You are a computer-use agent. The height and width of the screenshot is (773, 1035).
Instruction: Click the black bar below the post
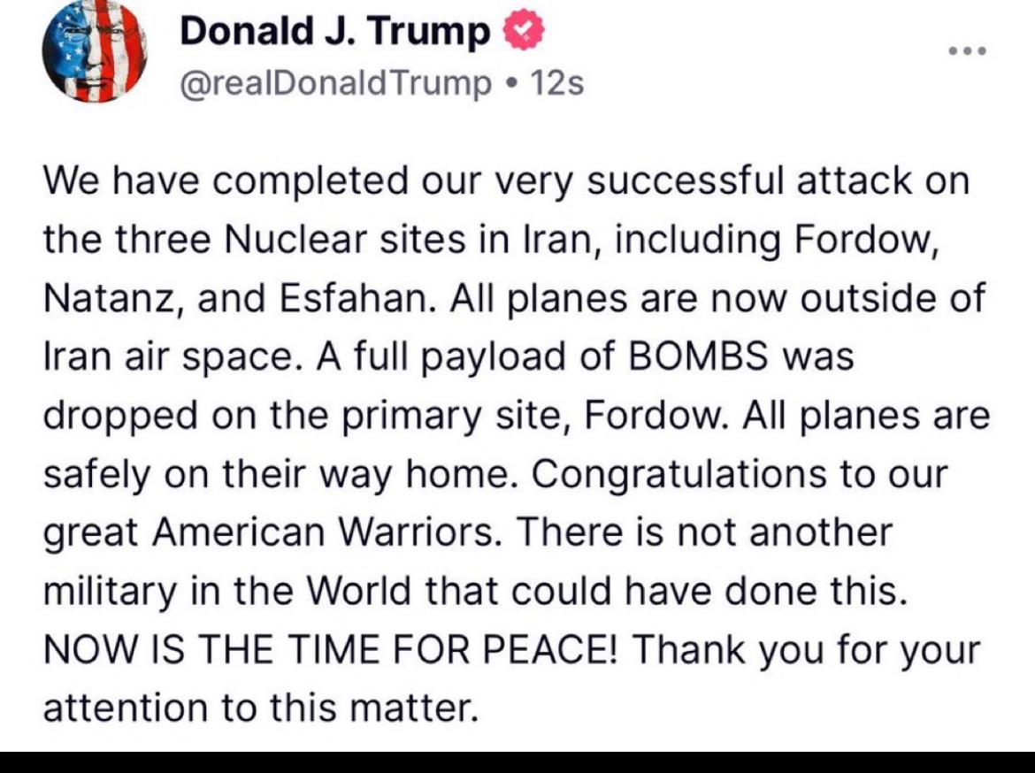(517, 762)
